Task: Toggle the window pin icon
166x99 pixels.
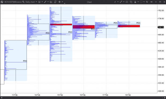Action: tap(151, 2)
